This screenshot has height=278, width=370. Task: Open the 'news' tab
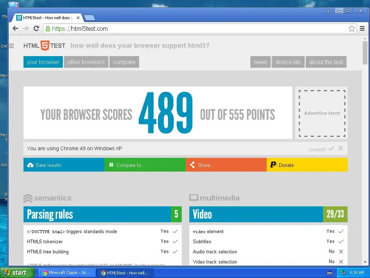[260, 62]
